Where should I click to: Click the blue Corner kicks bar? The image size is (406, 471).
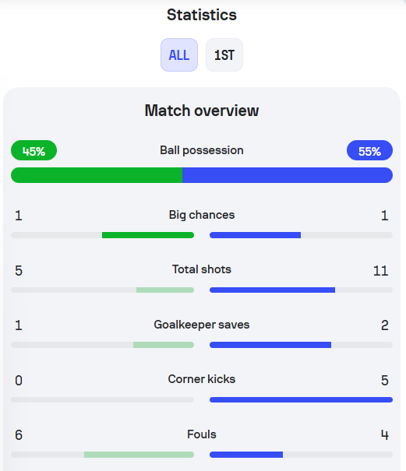[301, 400]
